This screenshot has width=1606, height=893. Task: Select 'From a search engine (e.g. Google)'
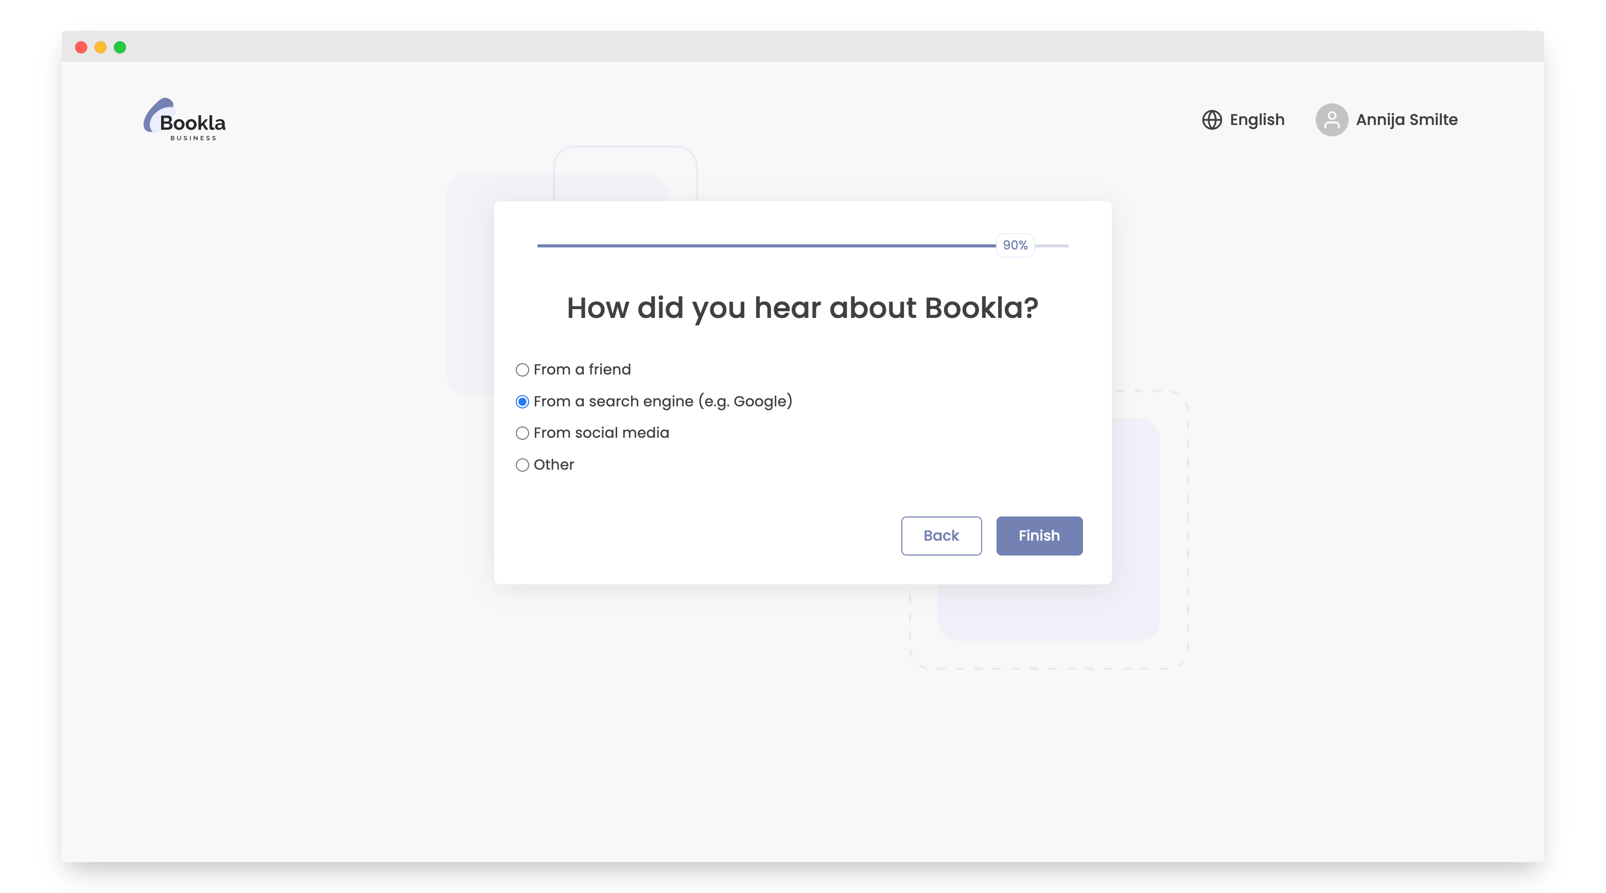pyautogui.click(x=522, y=401)
